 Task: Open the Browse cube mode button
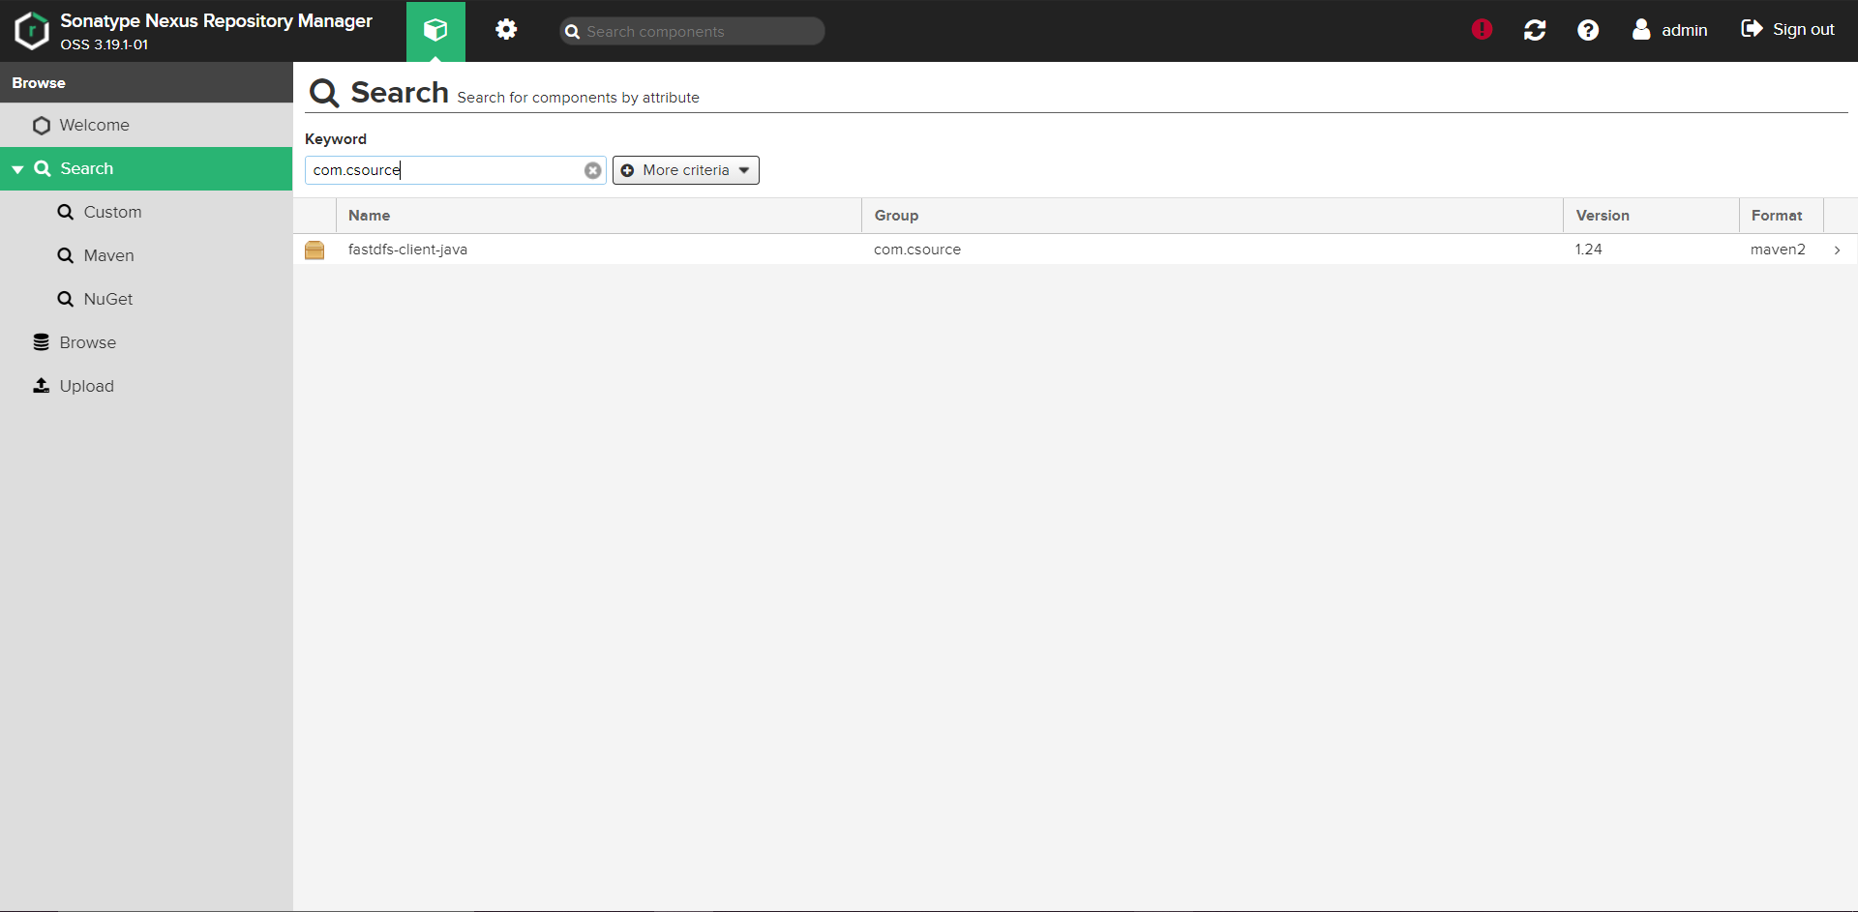[x=435, y=31]
